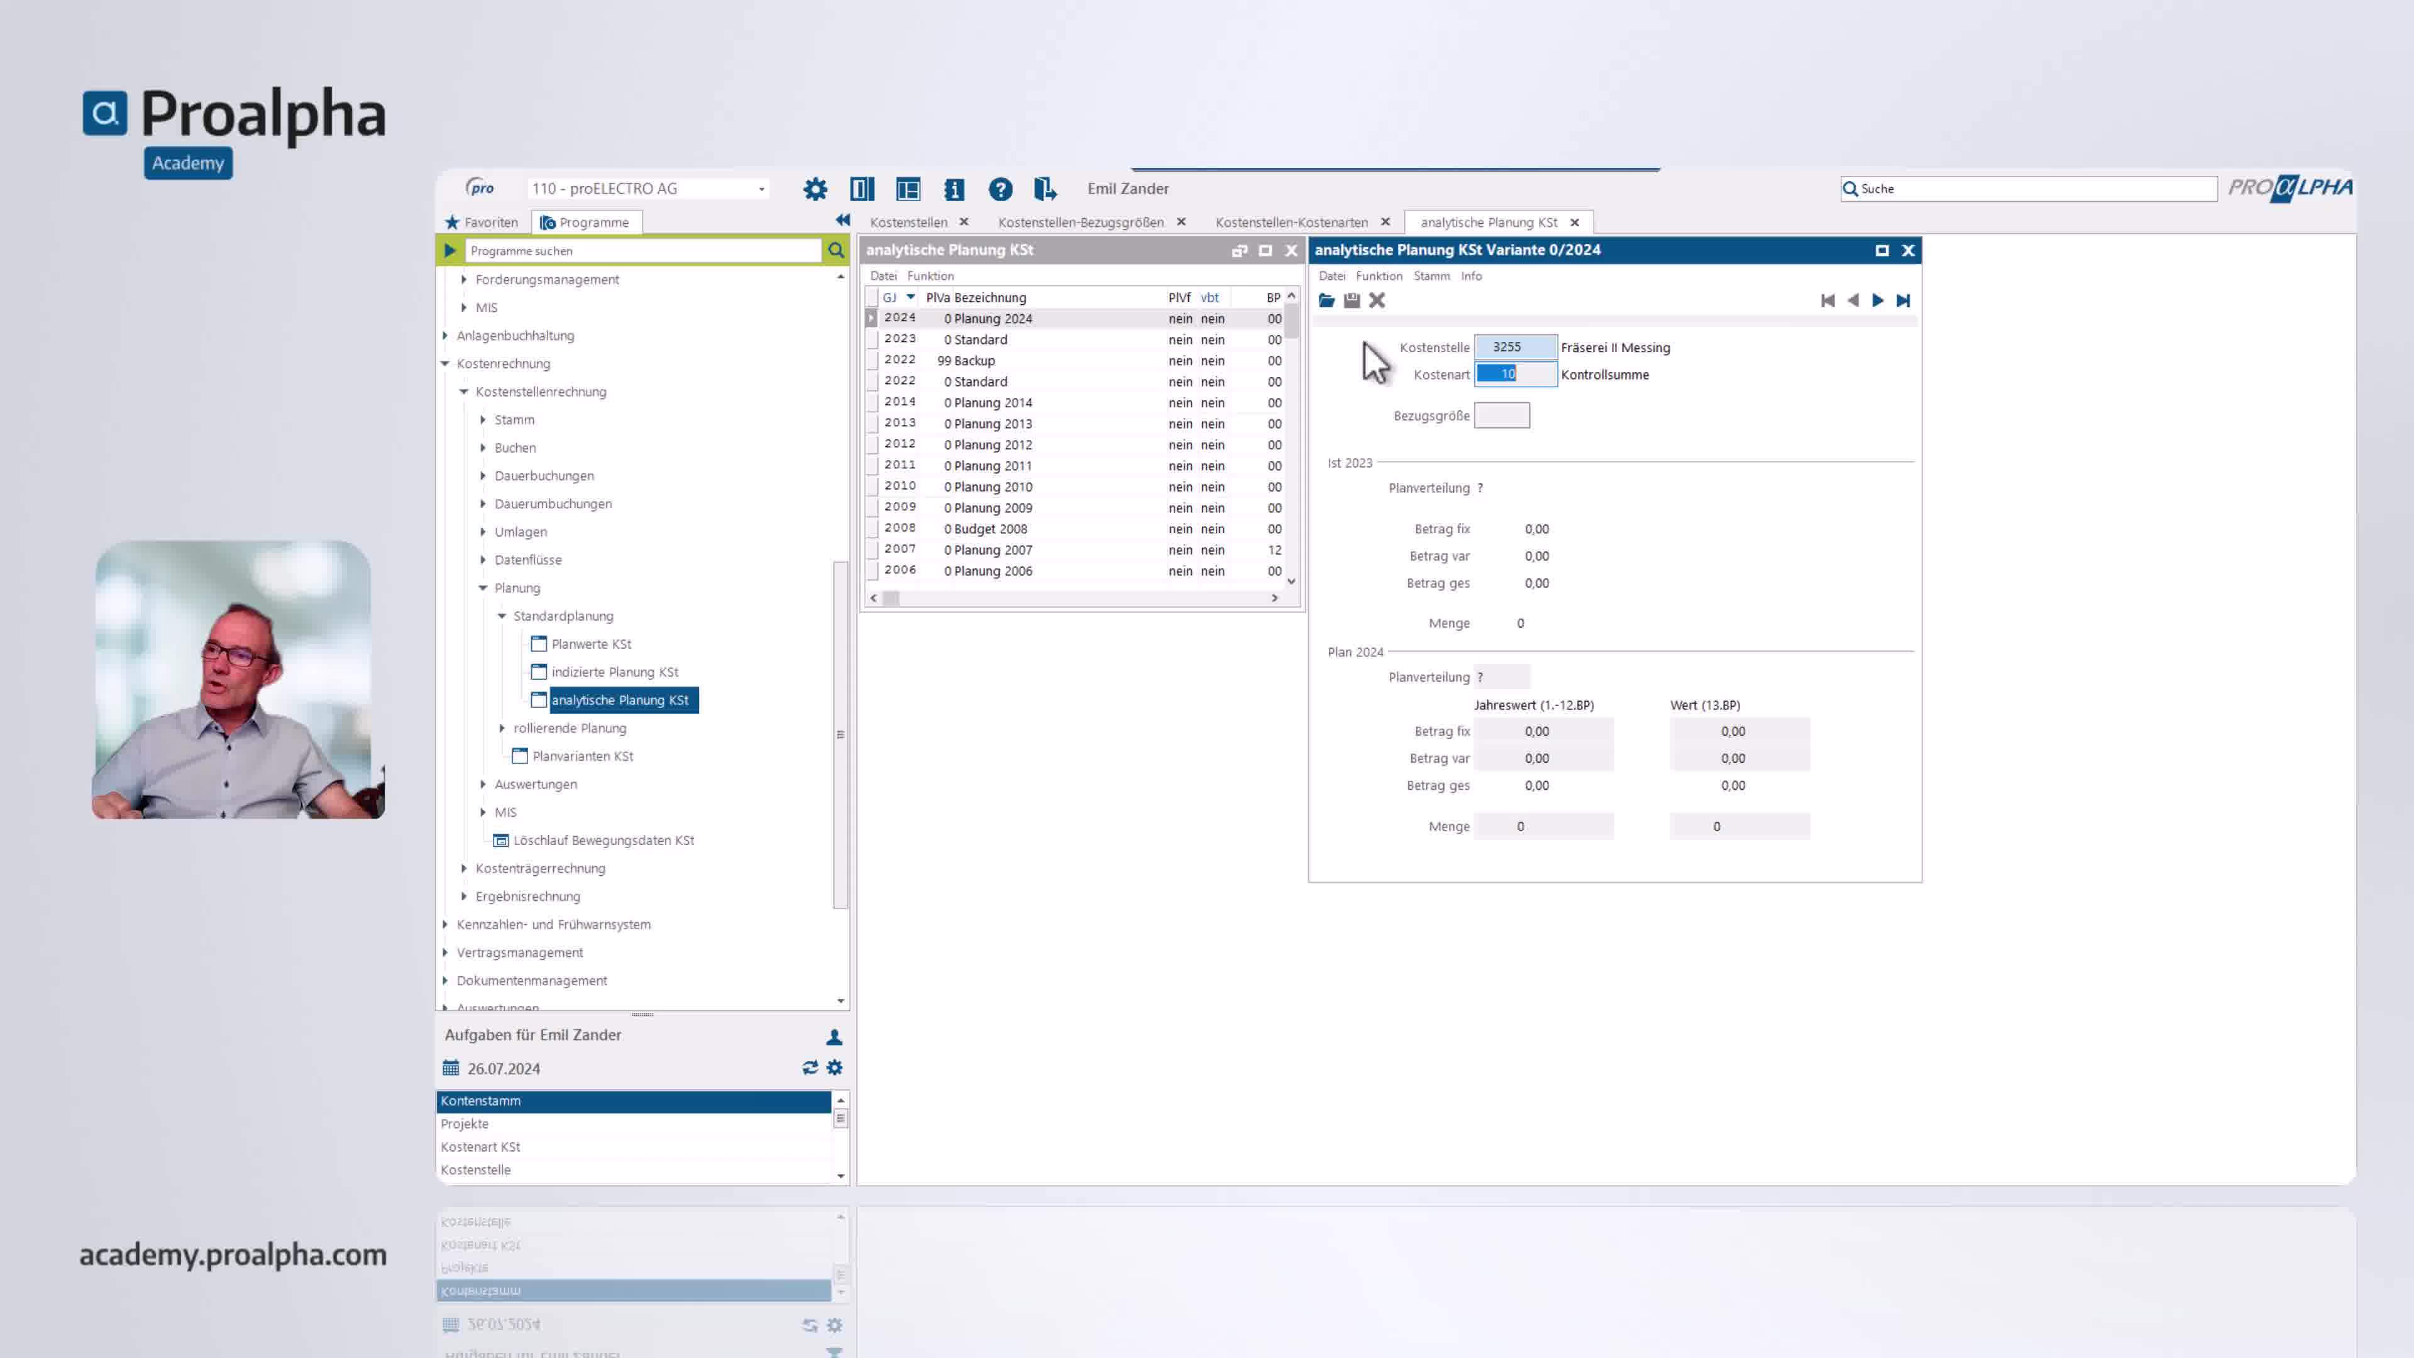Viewport: 2414px width, 1358px height.
Task: Click the open folder icon in Variante window
Action: 1326,300
